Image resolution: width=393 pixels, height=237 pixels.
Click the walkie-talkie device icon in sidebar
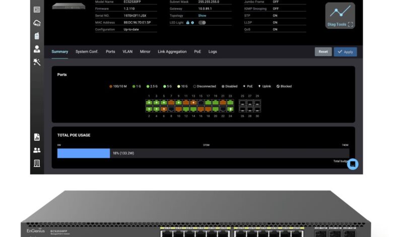point(37,36)
